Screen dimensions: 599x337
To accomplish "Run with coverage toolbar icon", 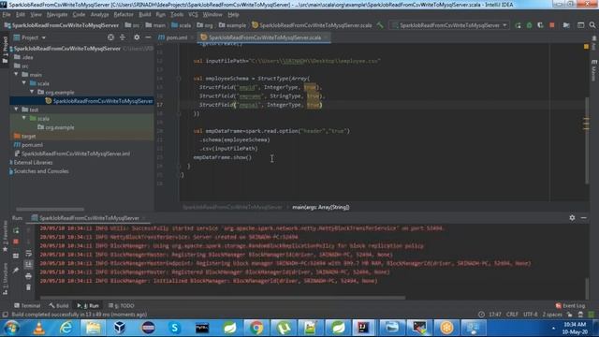I will [x=540, y=25].
